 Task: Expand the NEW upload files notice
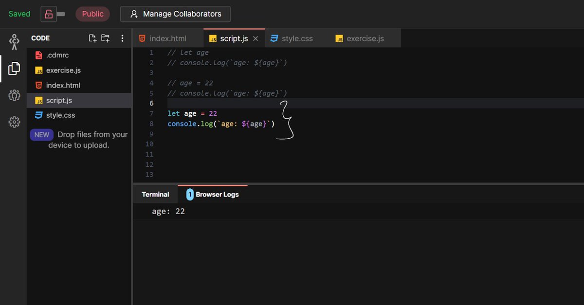41,135
